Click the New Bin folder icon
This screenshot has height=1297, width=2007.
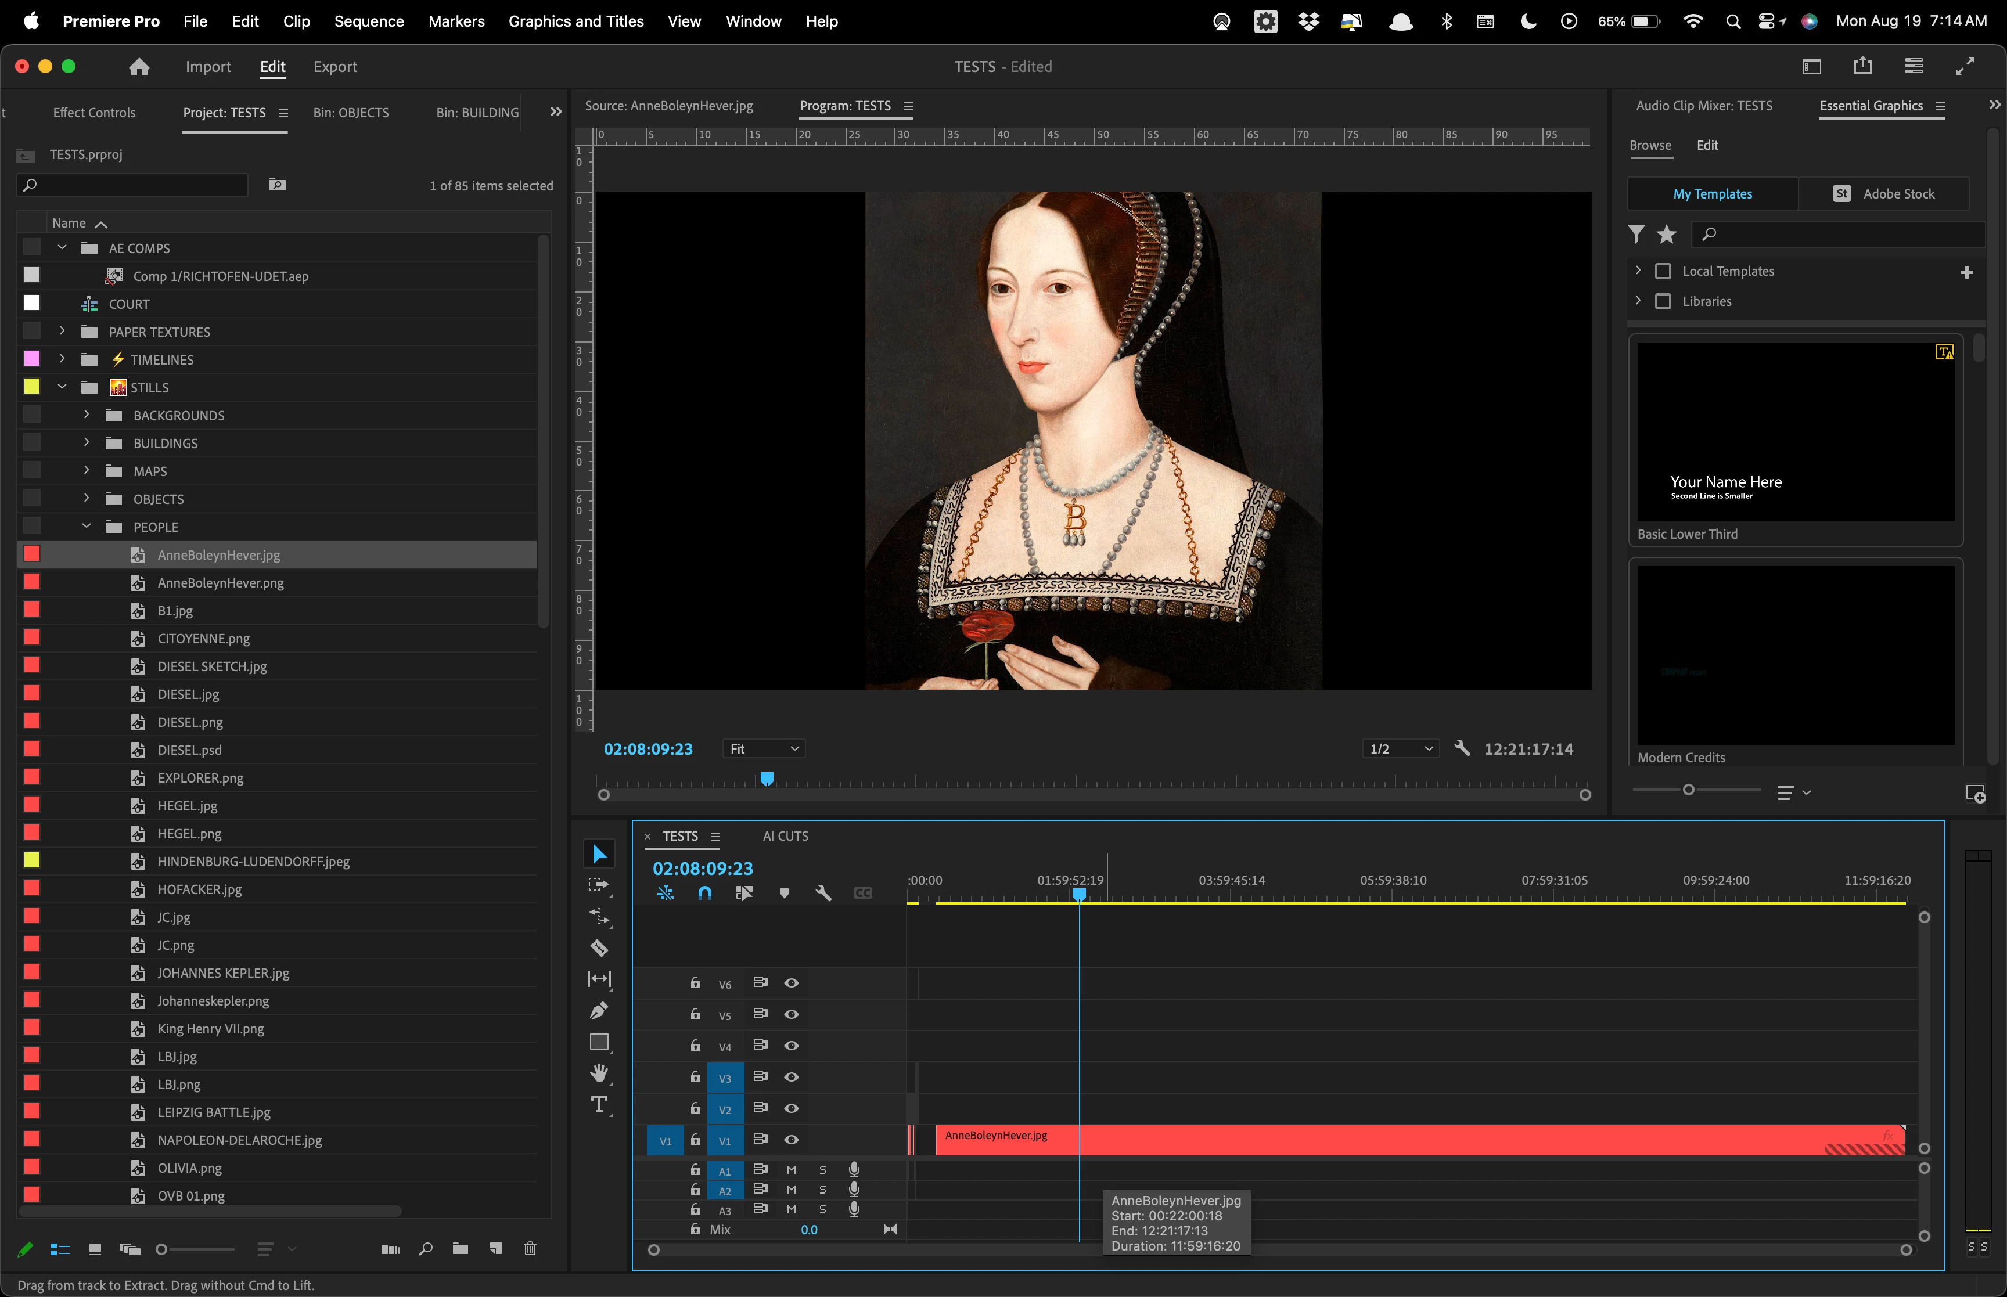point(460,1248)
